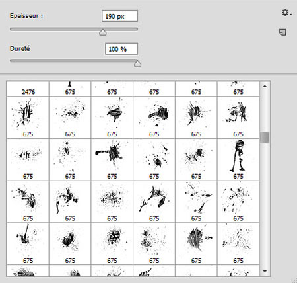Choose the splatter brush with horizontal drip arm
The image size is (297, 283).
[112, 159]
